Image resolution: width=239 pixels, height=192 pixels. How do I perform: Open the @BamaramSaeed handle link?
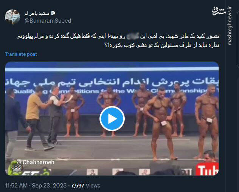click(48, 21)
